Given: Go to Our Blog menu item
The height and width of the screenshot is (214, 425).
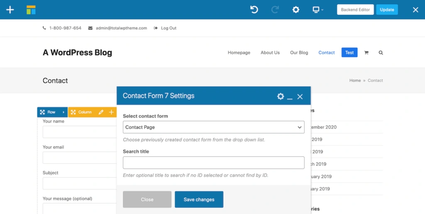Looking at the screenshot, I should coord(299,53).
